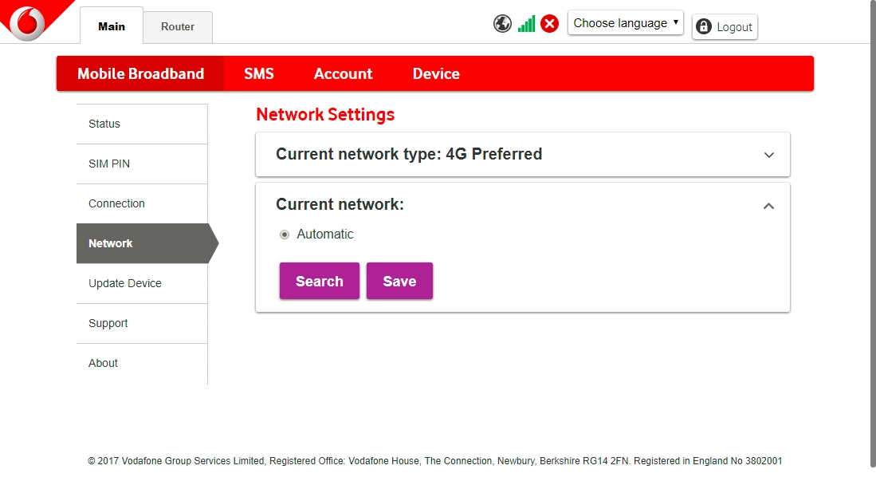Open the SMS menu
Viewport: 876px width, 485px height.
(x=259, y=73)
